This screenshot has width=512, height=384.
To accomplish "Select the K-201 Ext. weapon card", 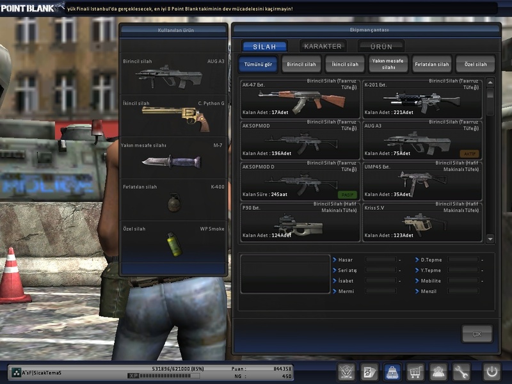I will (x=422, y=99).
